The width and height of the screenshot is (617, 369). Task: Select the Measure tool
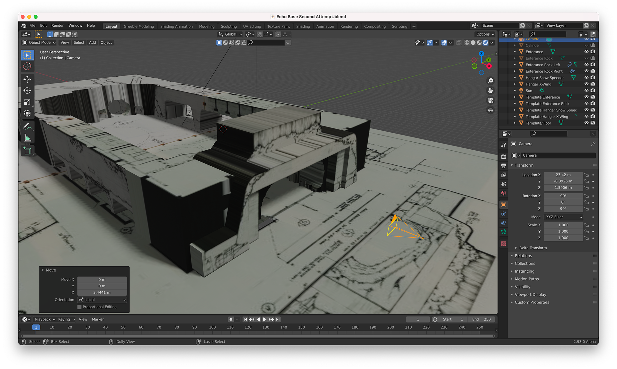(27, 138)
